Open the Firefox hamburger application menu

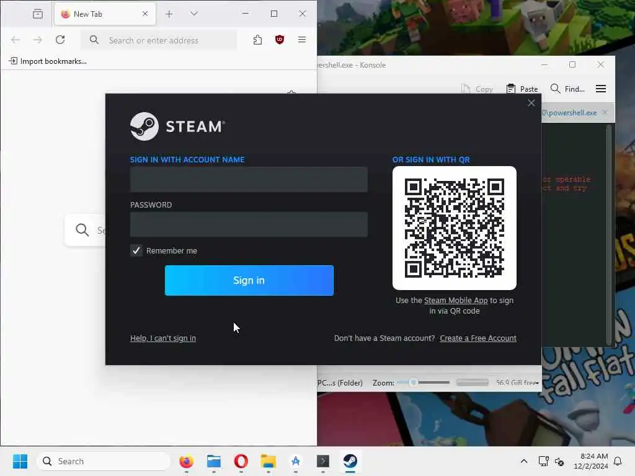tap(302, 40)
